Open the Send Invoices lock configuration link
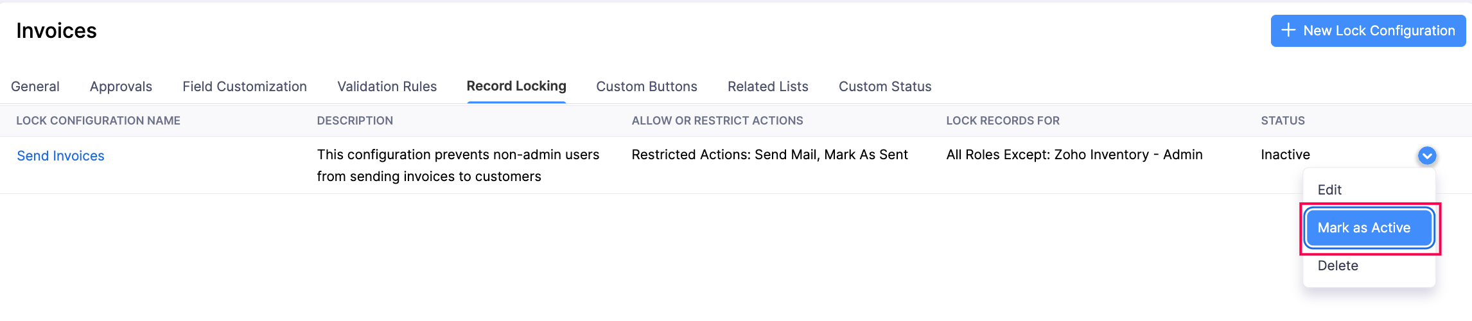Screen dimensions: 1472x321 [60, 156]
